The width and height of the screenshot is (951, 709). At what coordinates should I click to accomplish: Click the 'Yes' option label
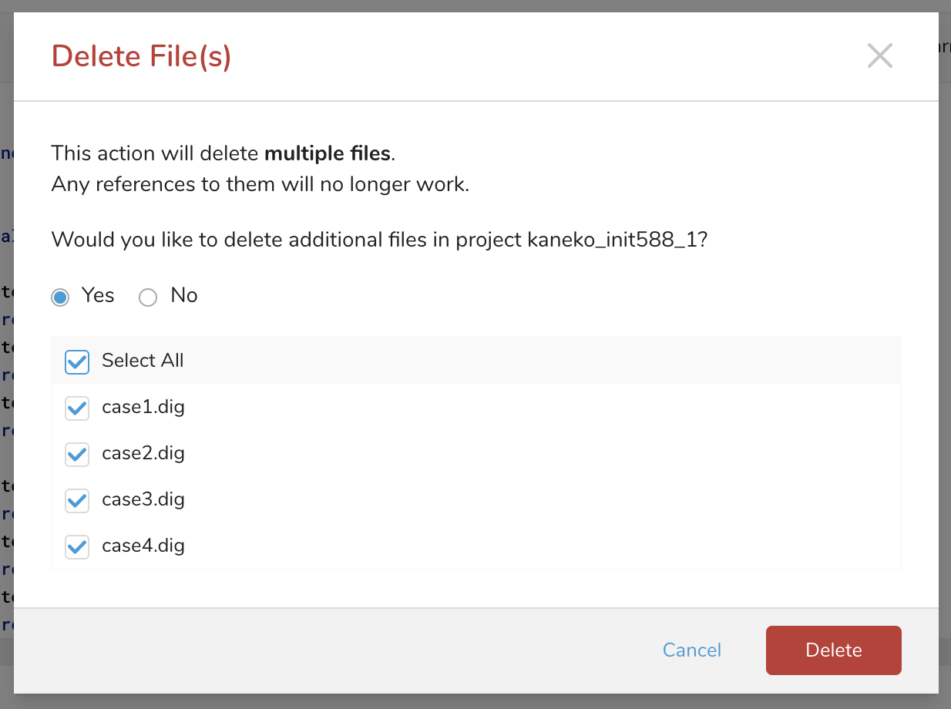point(98,296)
